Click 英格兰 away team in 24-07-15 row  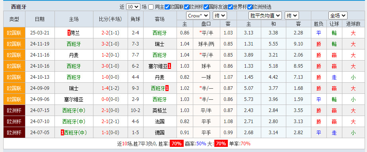click(x=159, y=110)
